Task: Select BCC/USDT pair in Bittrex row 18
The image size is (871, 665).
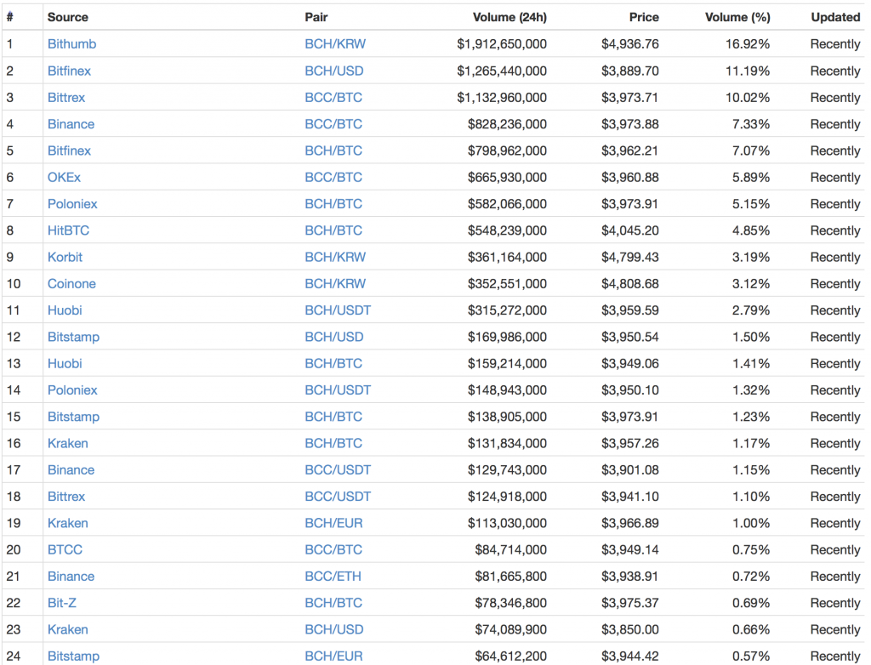Action: (x=338, y=497)
